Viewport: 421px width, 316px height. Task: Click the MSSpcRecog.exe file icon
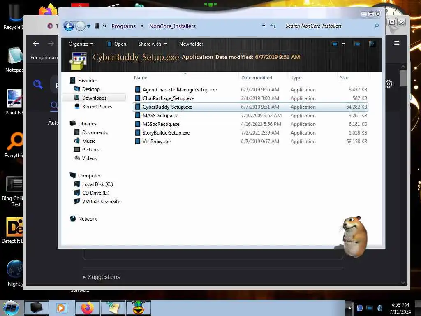point(137,124)
